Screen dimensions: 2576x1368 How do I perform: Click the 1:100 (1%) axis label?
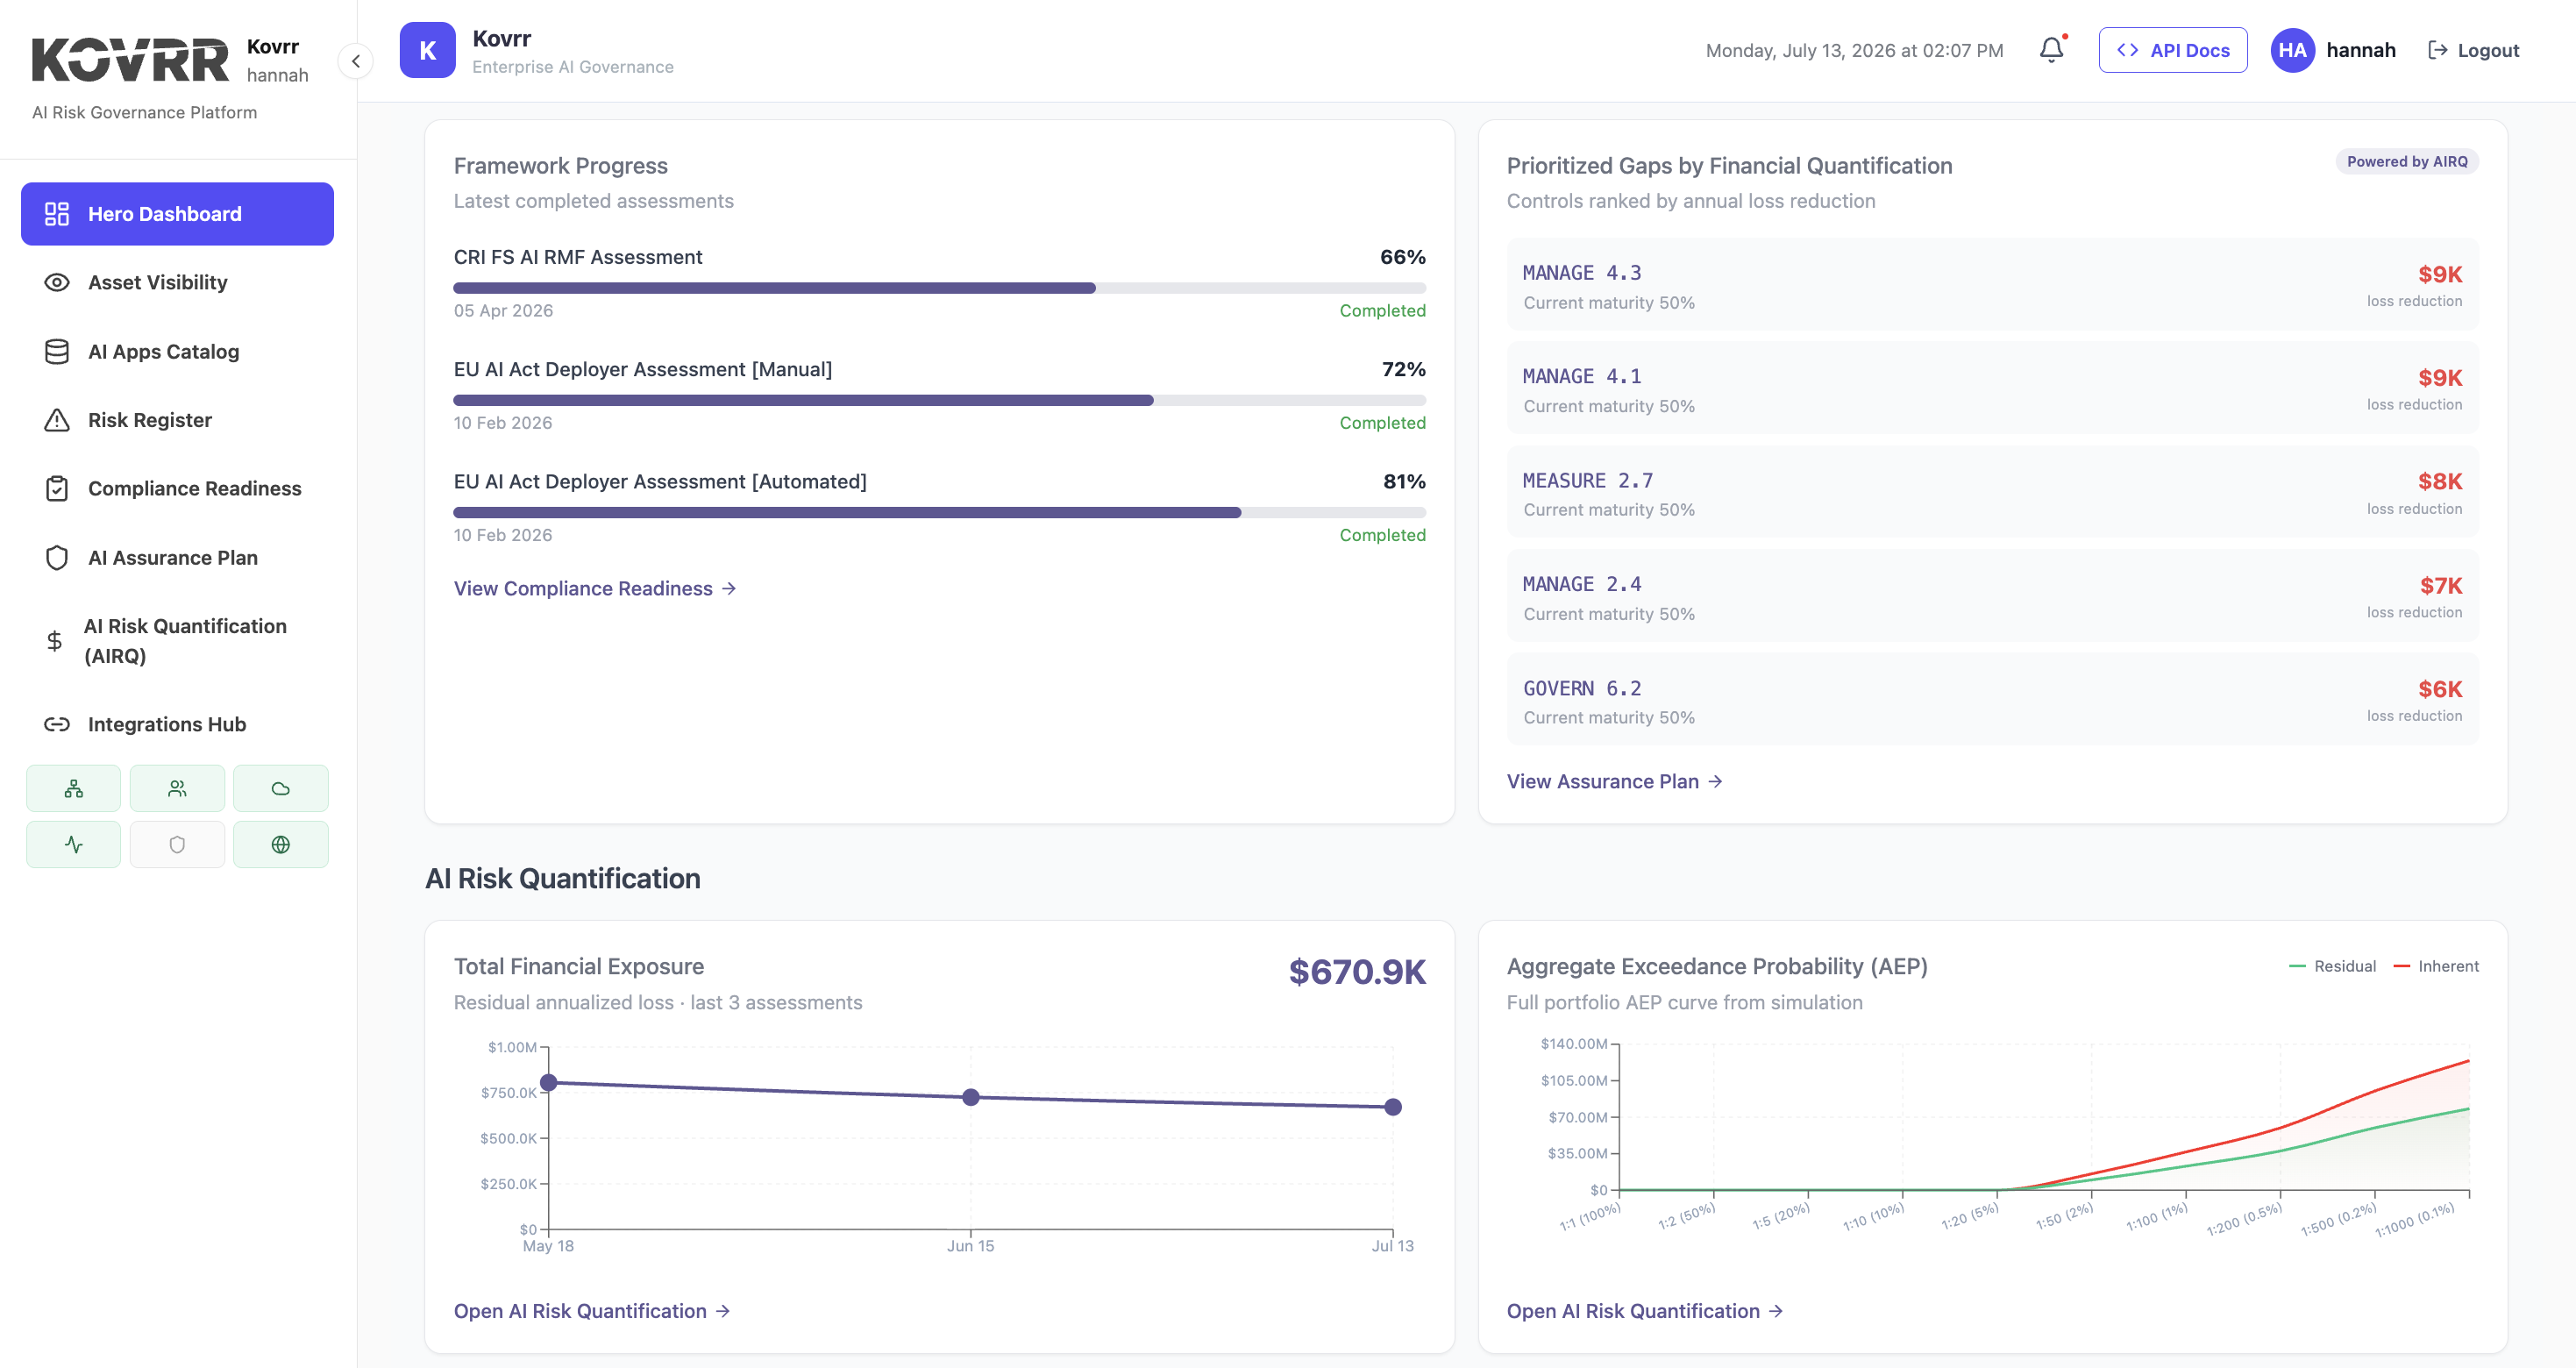coord(2157,1215)
